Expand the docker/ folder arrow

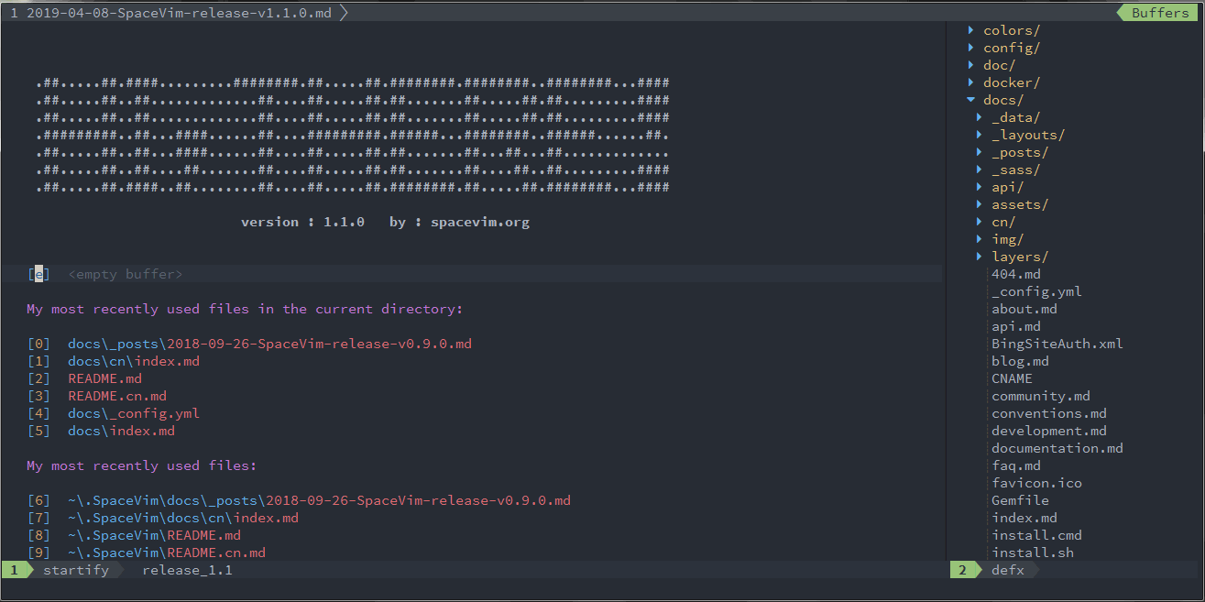pos(971,82)
